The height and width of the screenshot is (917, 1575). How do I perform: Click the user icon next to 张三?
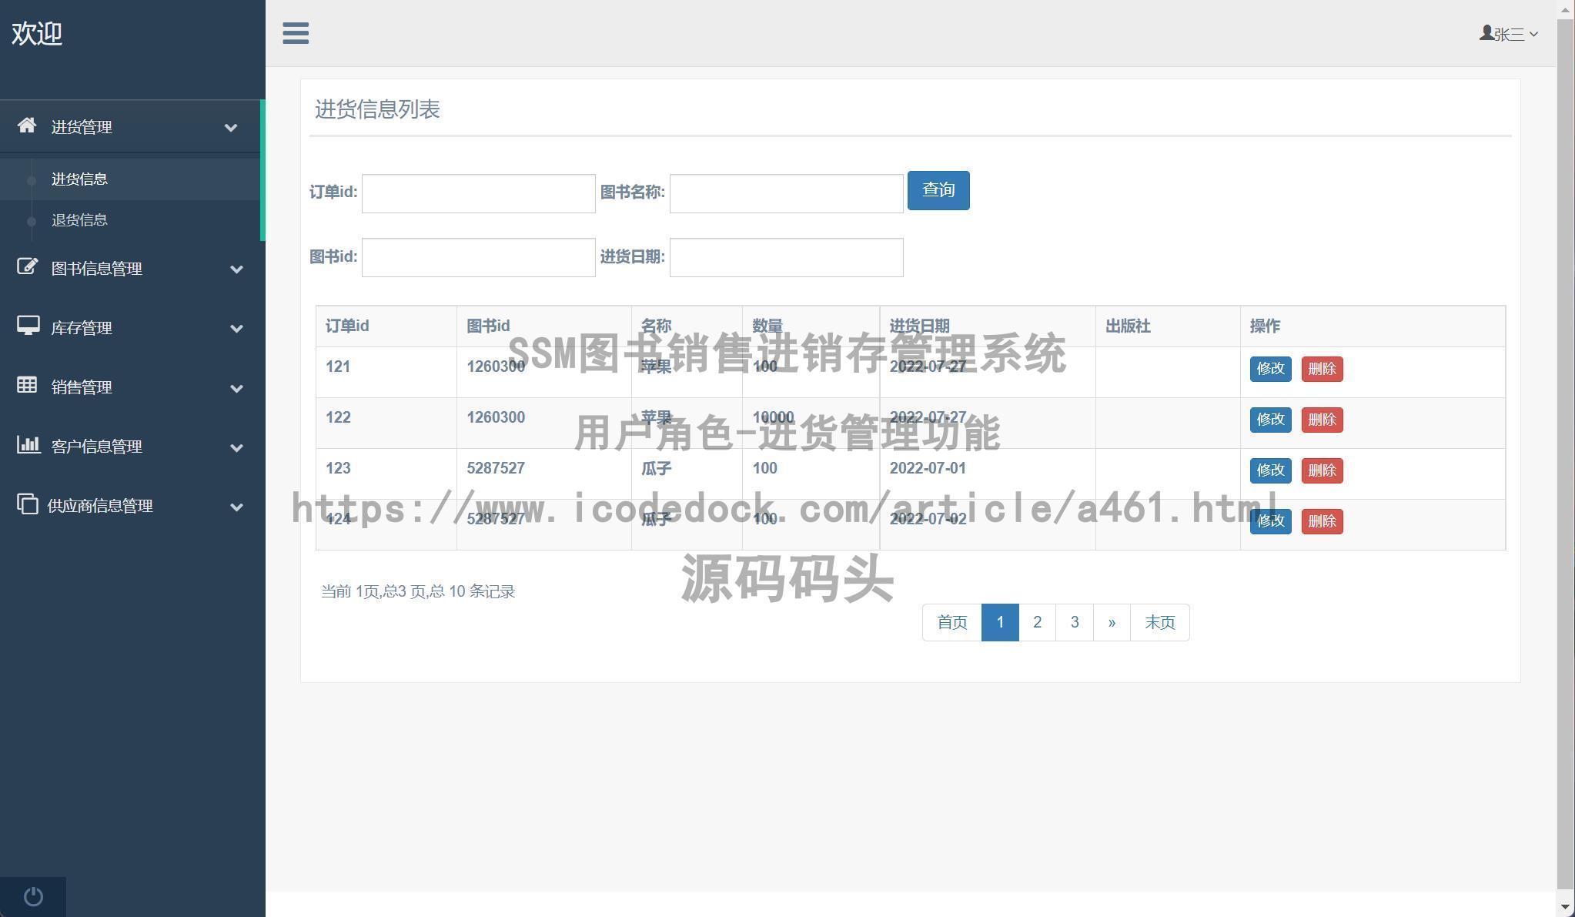(1486, 32)
